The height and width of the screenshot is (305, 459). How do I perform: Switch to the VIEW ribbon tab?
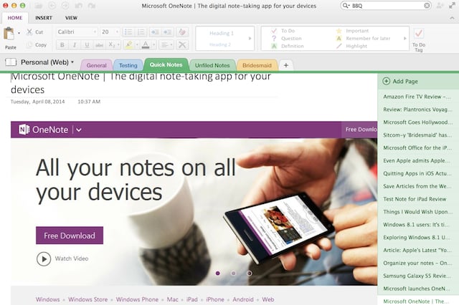71,18
